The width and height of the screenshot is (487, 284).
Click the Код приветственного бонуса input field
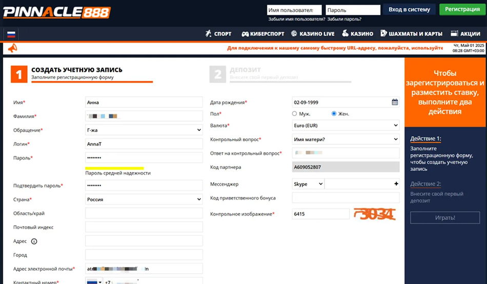click(x=345, y=198)
